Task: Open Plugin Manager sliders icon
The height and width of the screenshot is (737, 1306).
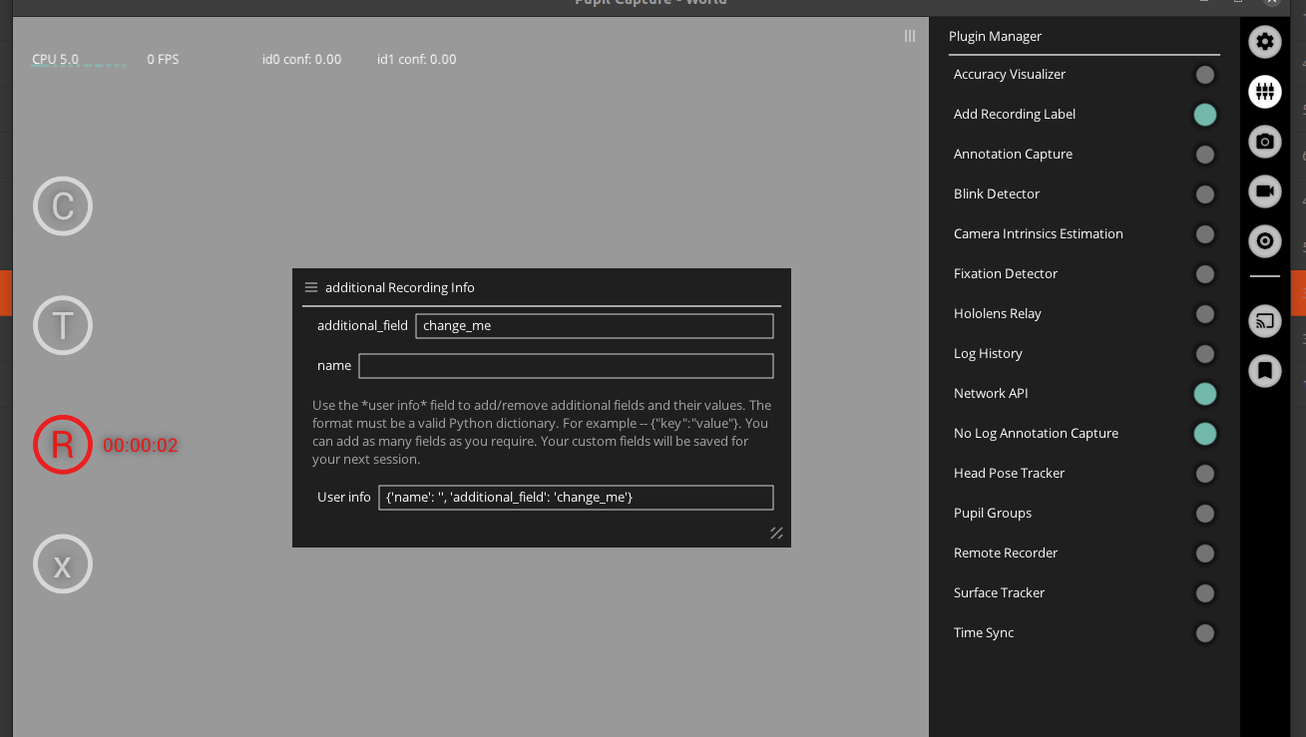Action: (x=1265, y=92)
